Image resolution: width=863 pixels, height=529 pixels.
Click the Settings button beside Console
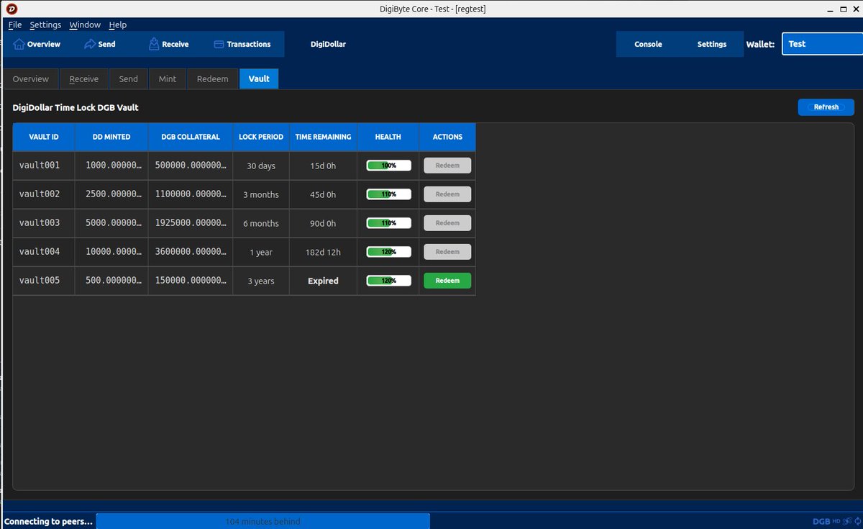click(712, 44)
